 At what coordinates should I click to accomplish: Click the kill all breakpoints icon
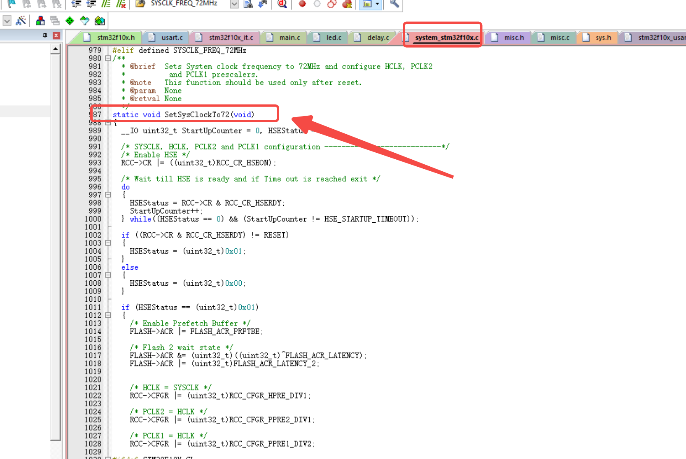347,4
